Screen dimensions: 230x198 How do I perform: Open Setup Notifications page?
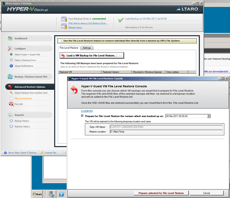pos(24,66)
